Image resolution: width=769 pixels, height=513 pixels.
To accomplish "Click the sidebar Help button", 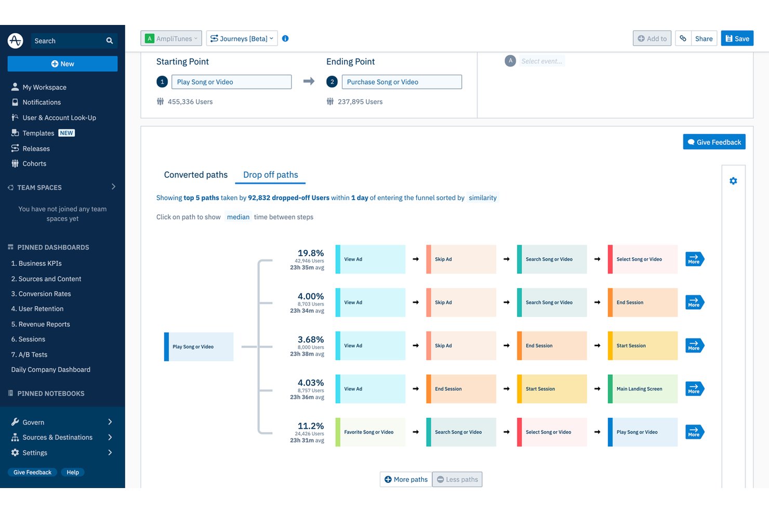I will click(x=73, y=472).
